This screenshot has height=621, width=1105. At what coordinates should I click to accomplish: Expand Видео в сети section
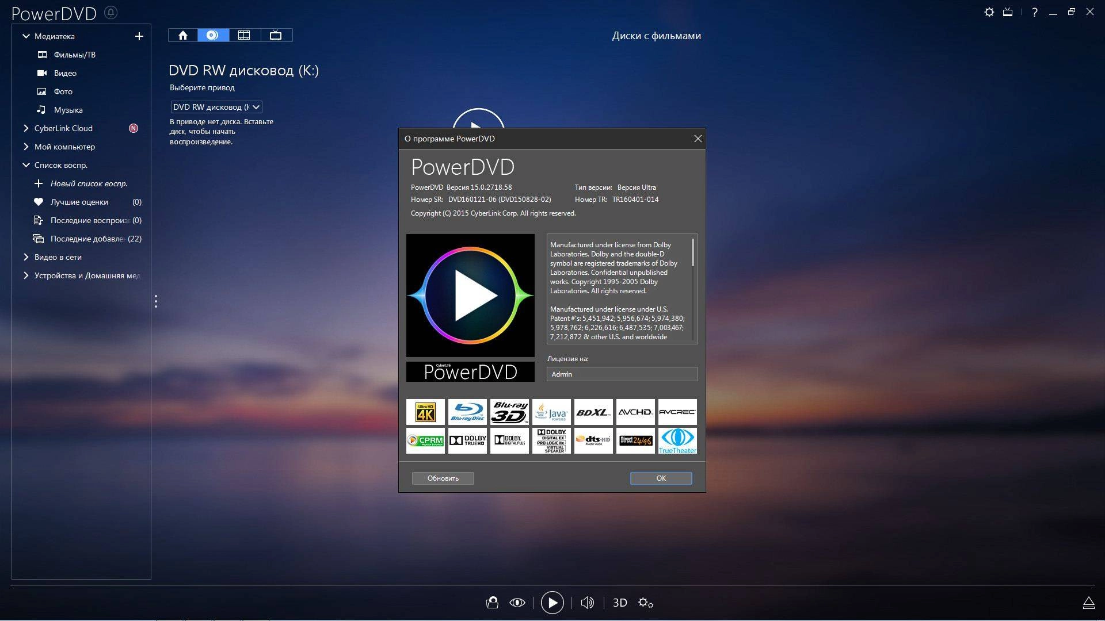pyautogui.click(x=26, y=257)
